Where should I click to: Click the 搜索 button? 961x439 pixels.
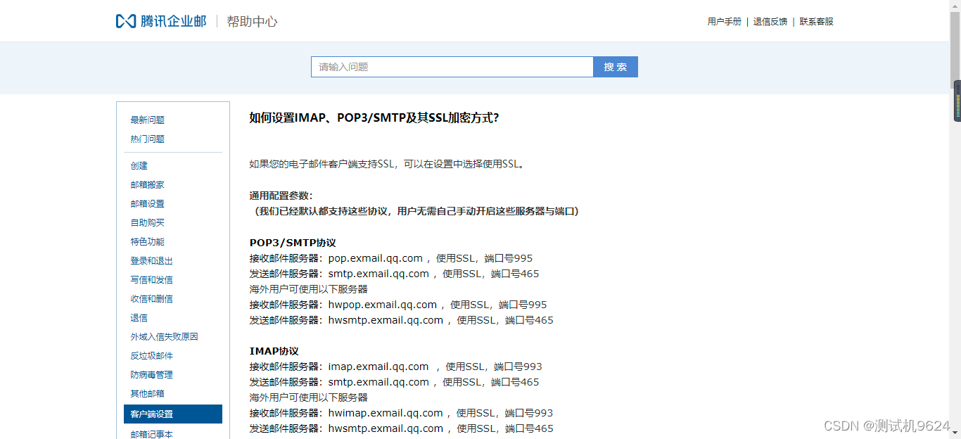[x=616, y=67]
